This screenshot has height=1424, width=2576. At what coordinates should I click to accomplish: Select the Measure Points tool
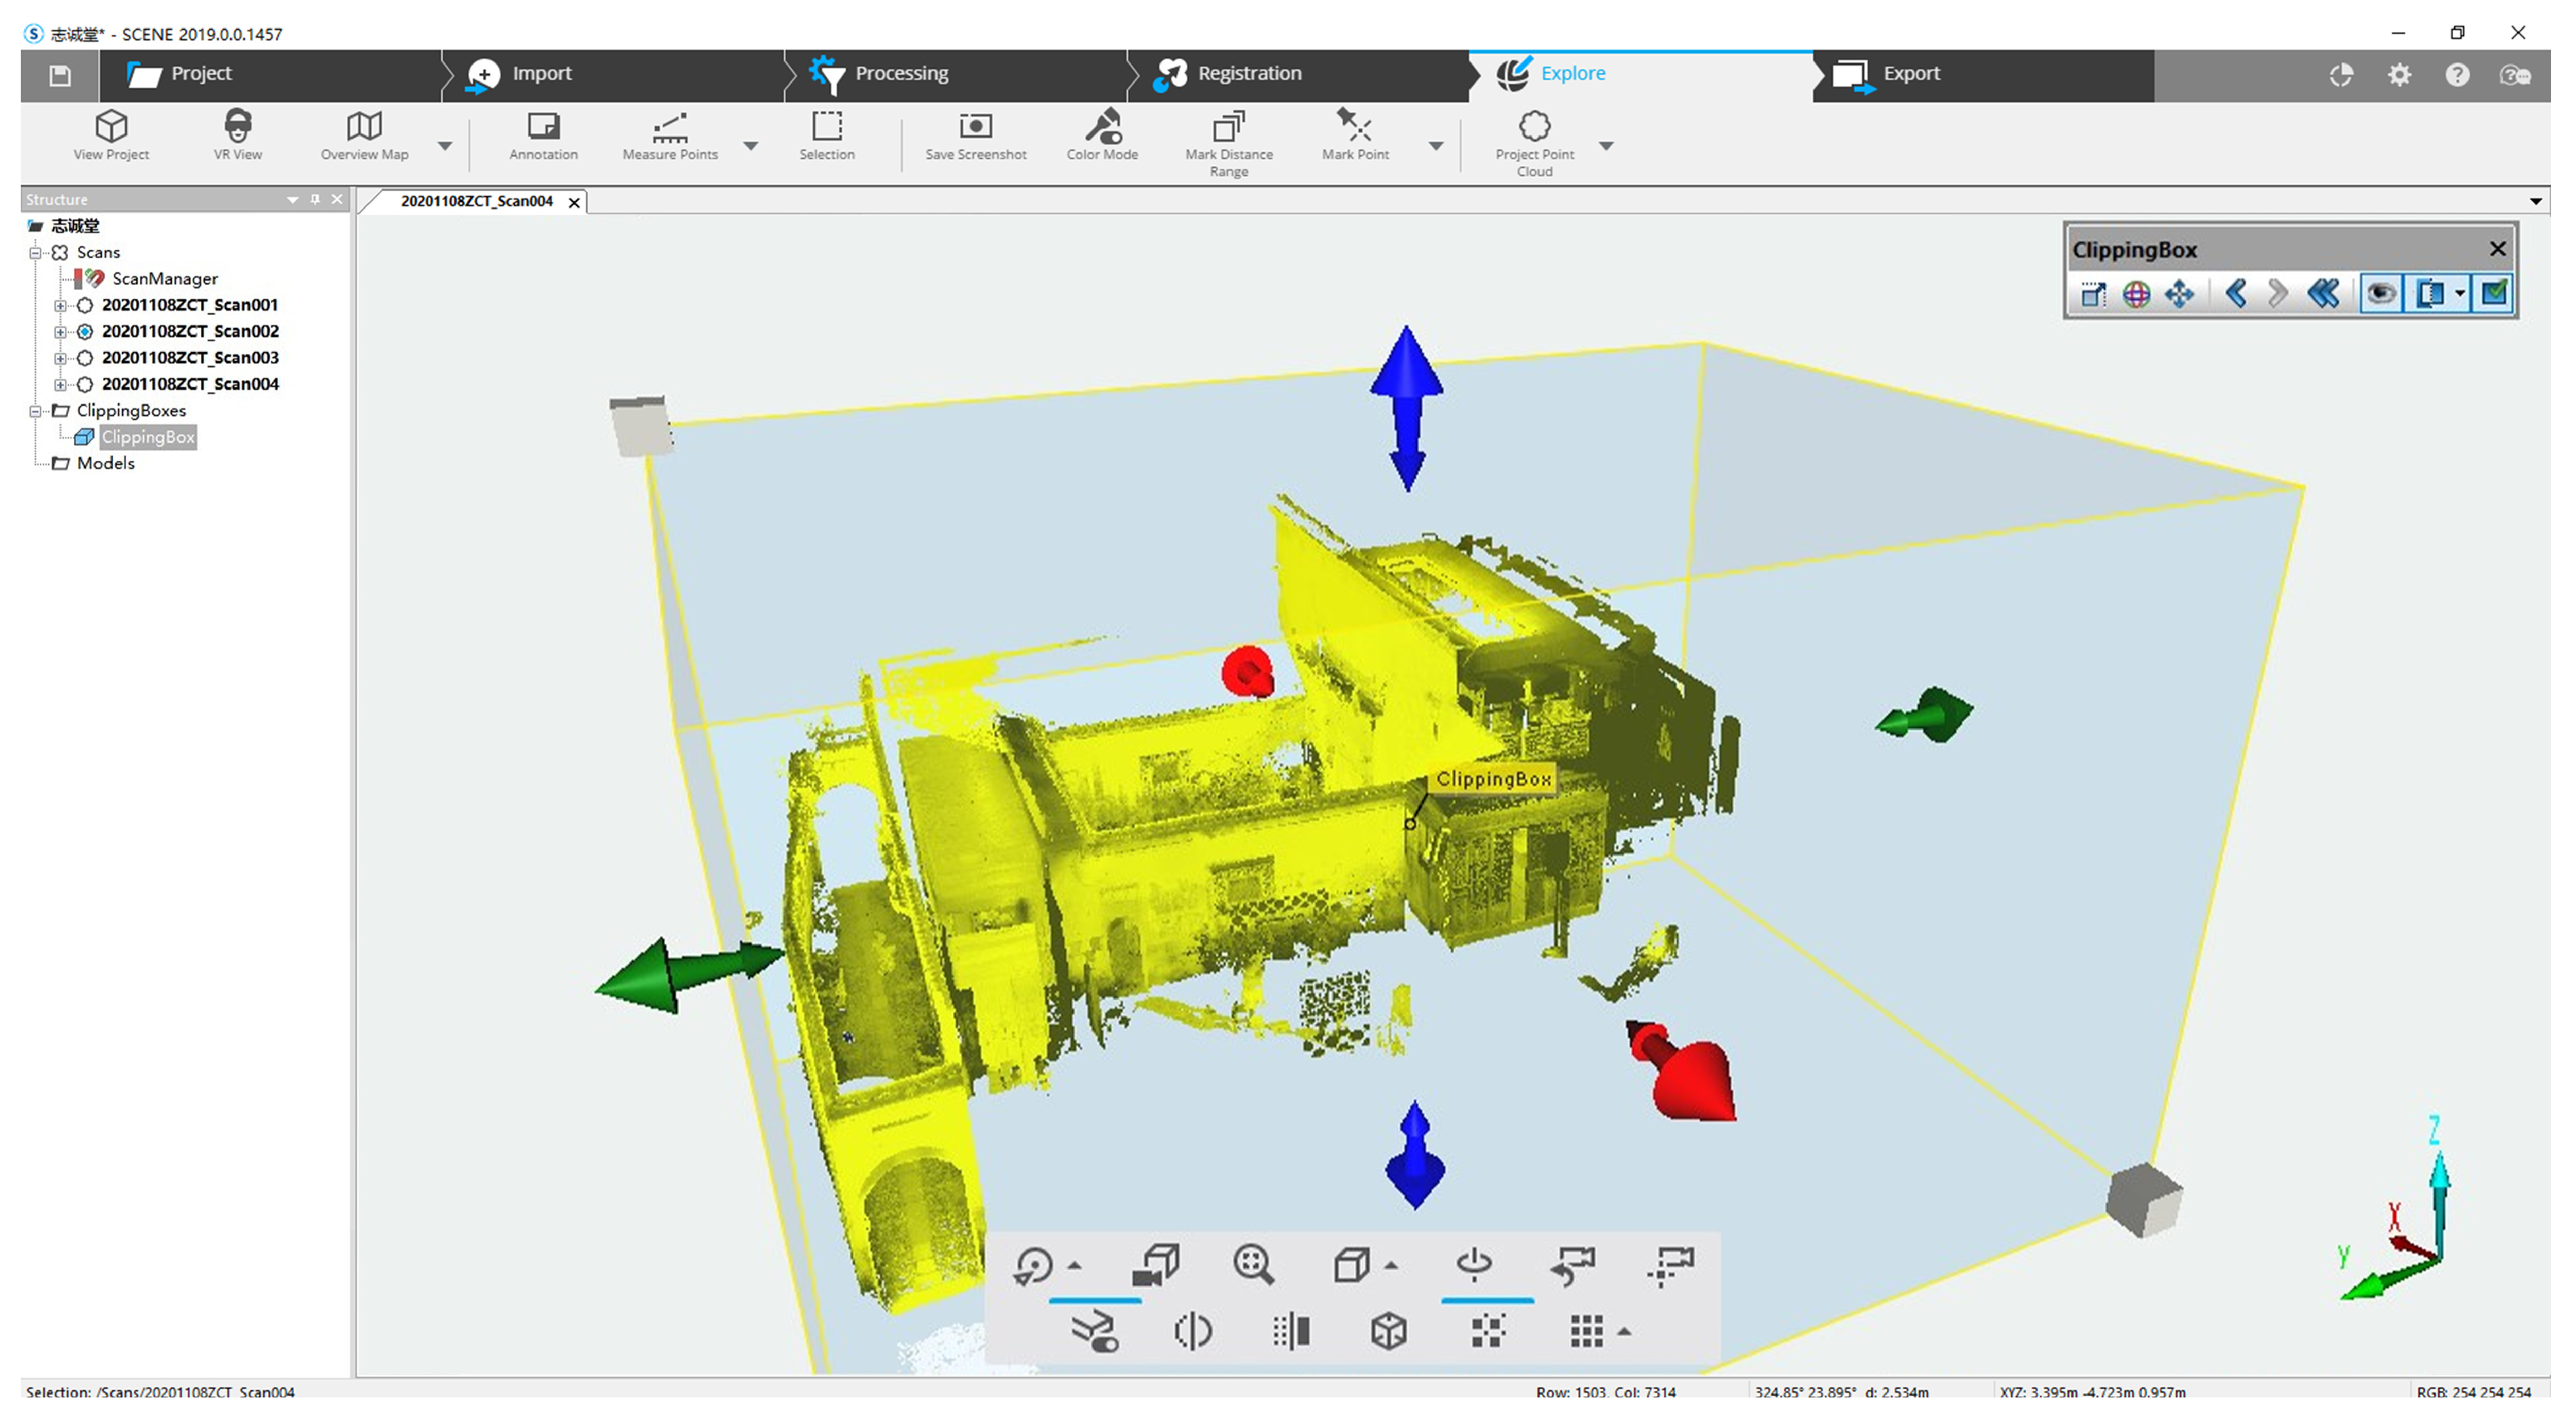pos(669,135)
